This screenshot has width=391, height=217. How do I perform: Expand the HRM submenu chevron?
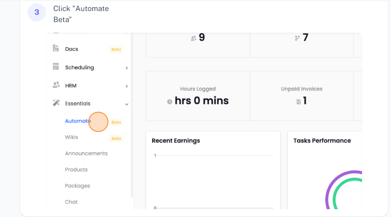point(127,86)
